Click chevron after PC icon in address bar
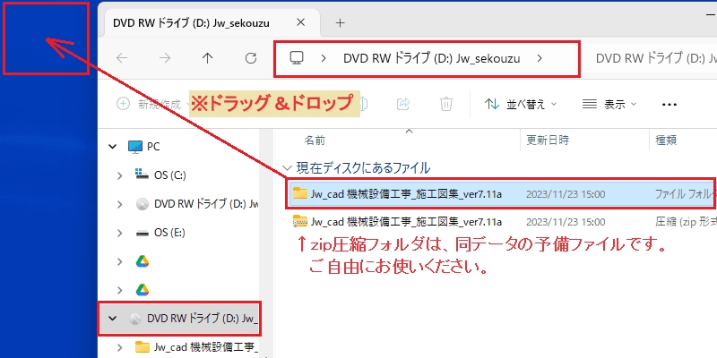717x358 pixels. coord(324,58)
